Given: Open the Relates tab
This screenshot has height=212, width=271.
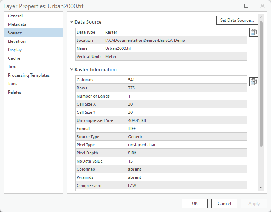Looking at the screenshot, I should 34,92.
